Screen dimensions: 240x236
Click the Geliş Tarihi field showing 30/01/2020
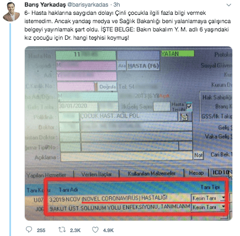pos(78,106)
